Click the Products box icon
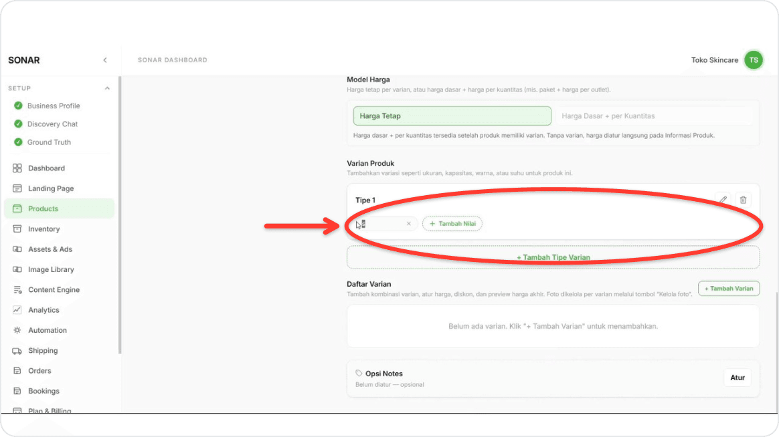This screenshot has height=437, width=779. [17, 209]
